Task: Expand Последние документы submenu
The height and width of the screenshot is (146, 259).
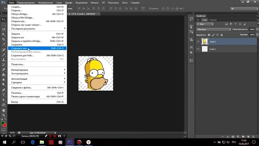Action: [x=37, y=28]
